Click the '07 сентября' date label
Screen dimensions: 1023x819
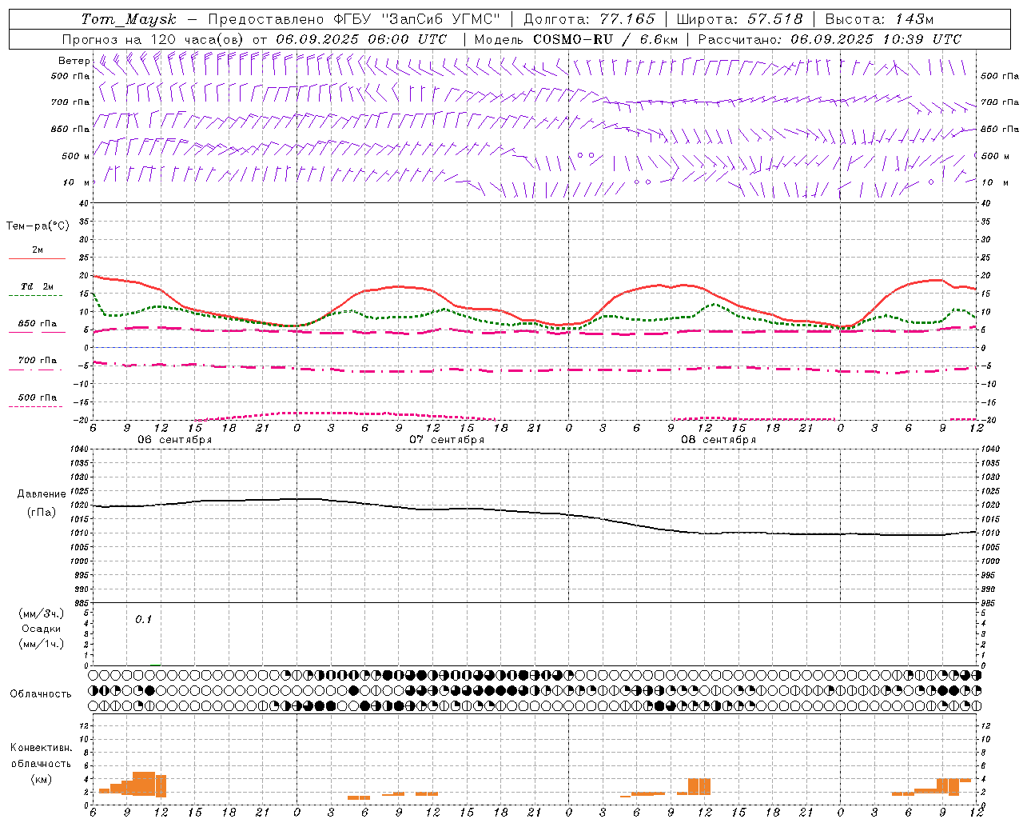click(x=447, y=440)
